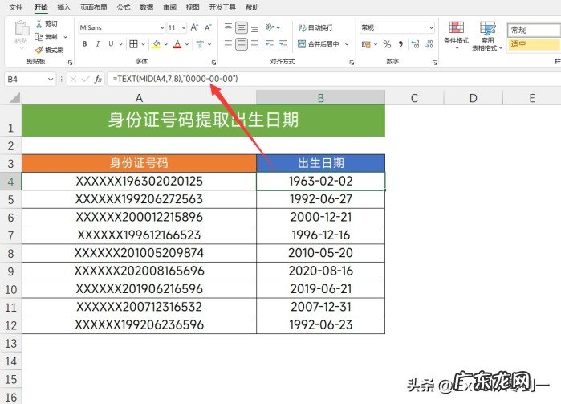
Task: Select the Format Painter brush
Action: (39, 50)
